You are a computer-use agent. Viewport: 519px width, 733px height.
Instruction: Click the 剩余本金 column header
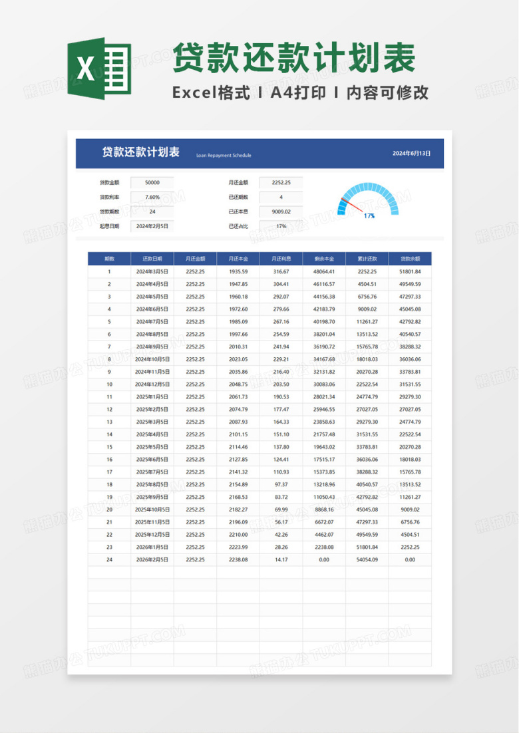point(325,259)
